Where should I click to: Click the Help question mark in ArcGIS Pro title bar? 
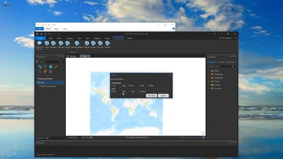[x=214, y=34]
